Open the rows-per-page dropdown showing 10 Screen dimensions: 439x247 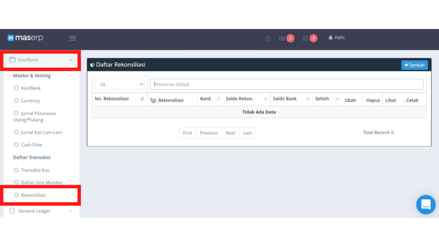120,84
